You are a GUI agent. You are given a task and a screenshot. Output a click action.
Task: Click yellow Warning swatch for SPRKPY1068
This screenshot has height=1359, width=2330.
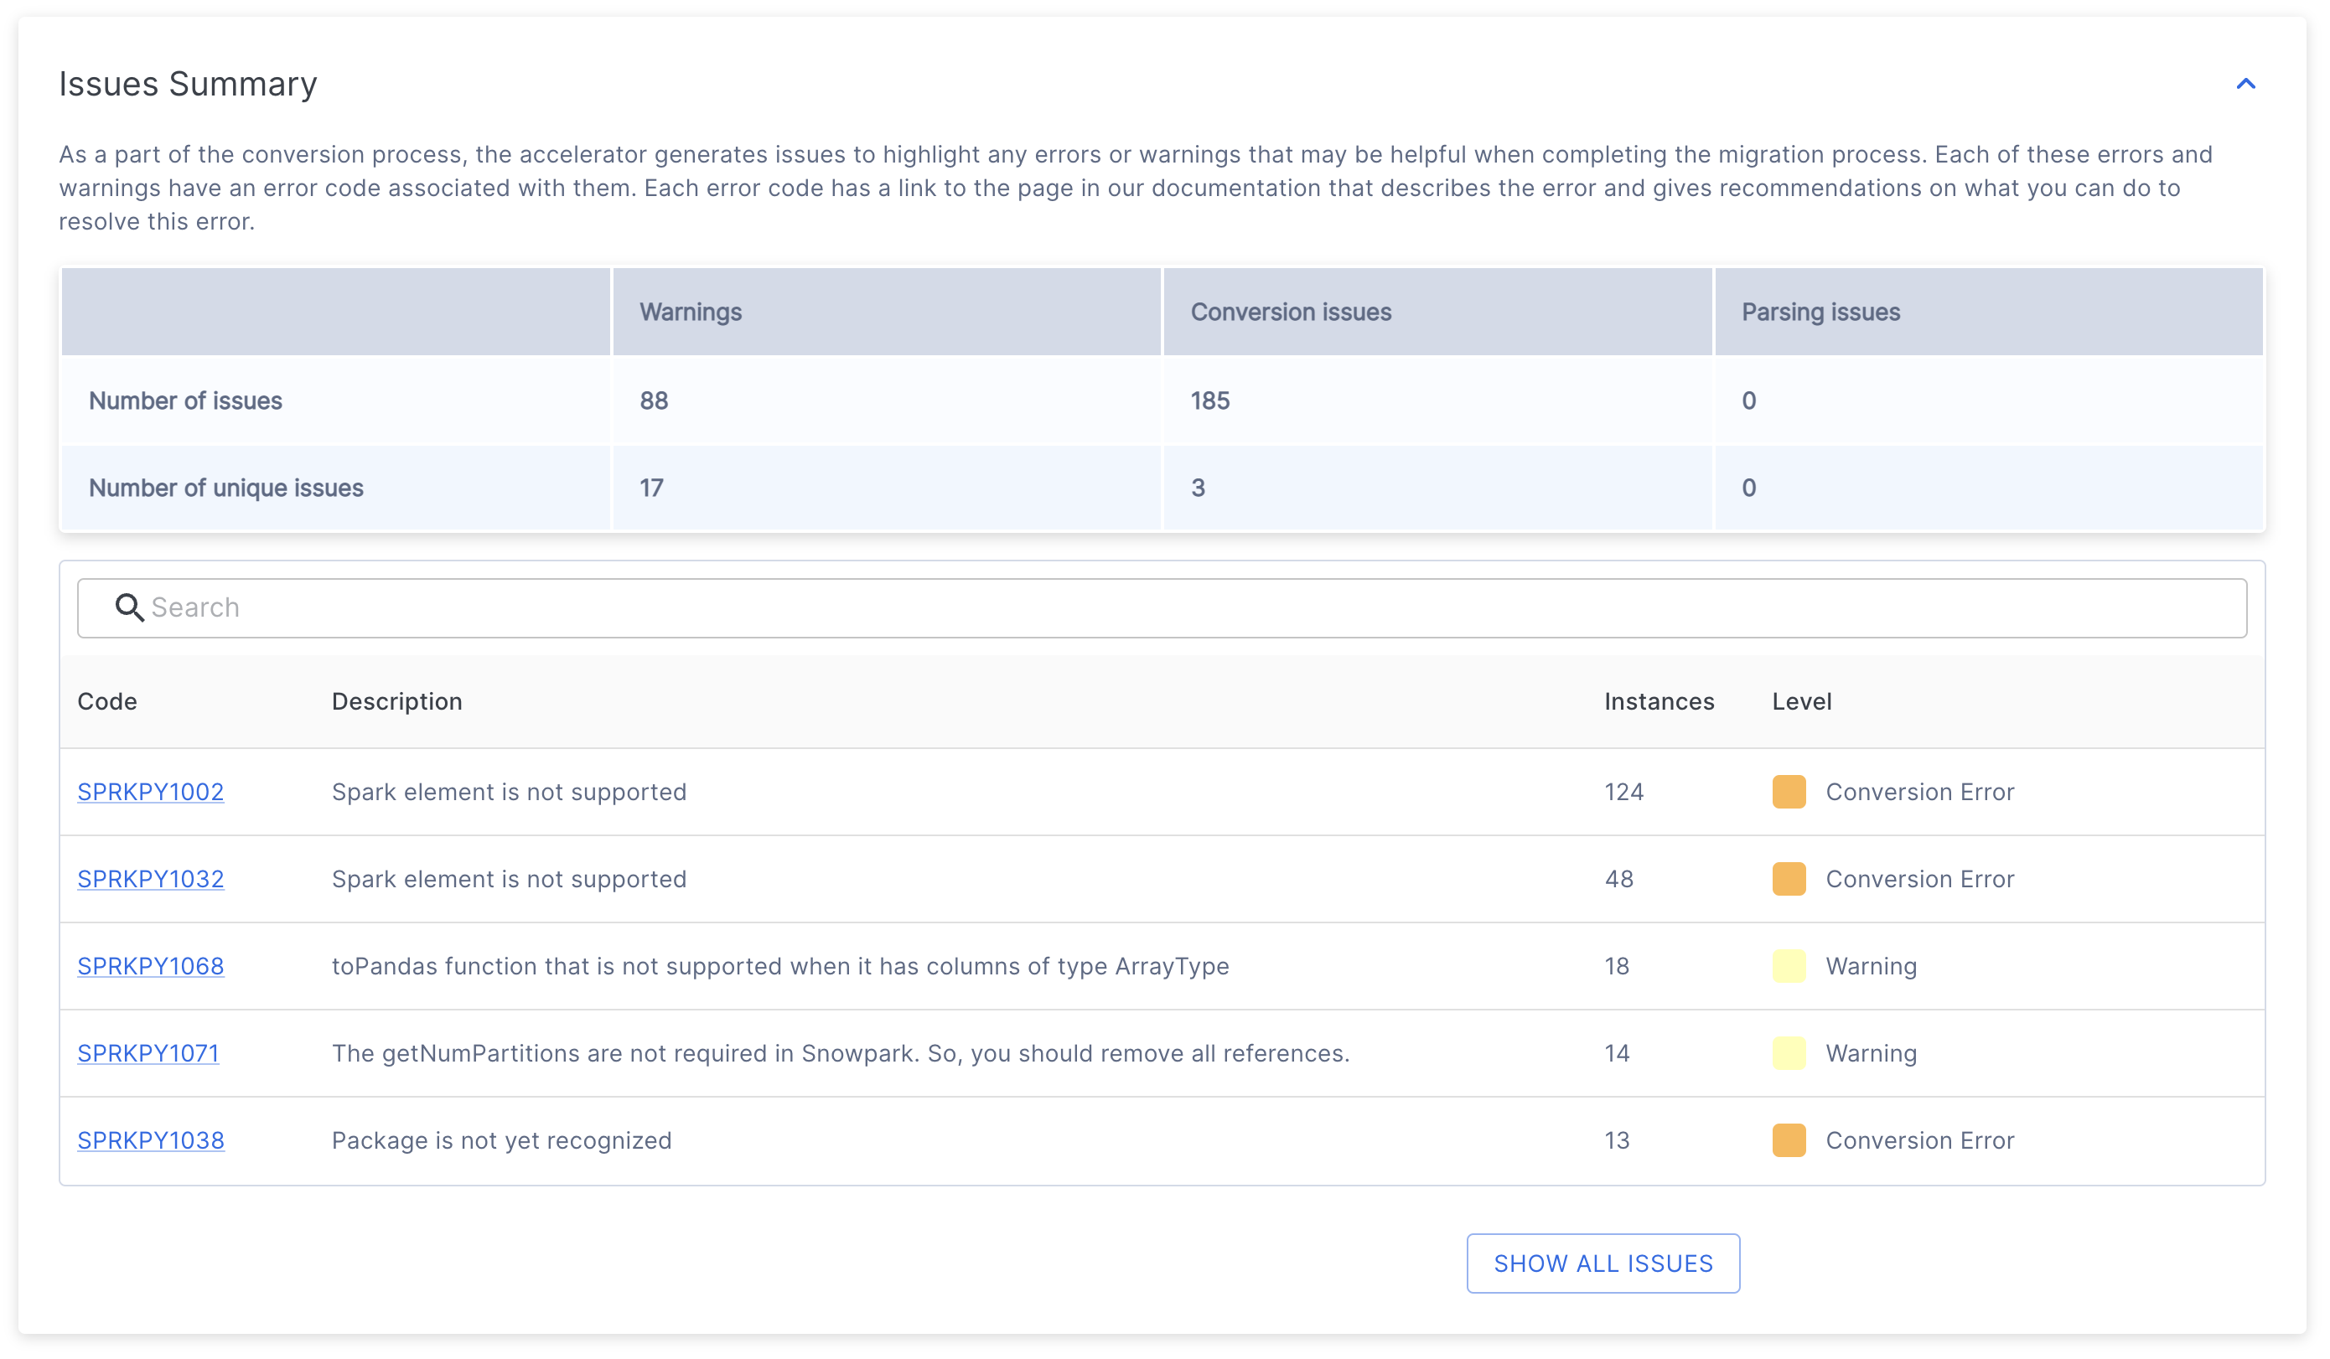coord(1789,965)
